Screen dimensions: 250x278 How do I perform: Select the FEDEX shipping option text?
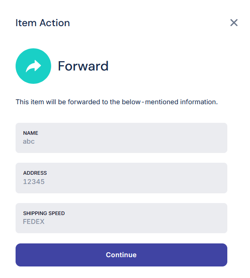tap(34, 222)
